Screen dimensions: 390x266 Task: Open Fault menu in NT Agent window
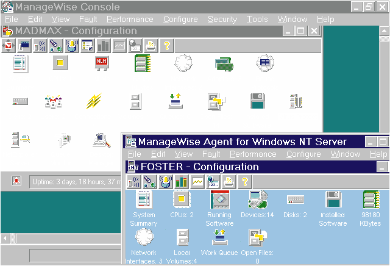211,154
